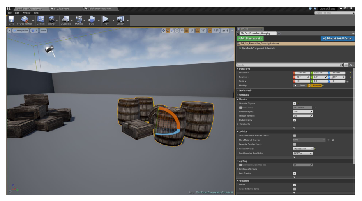Click search magnifier in Details search
Image resolution: width=362 pixels, height=201 pixels.
point(341,65)
